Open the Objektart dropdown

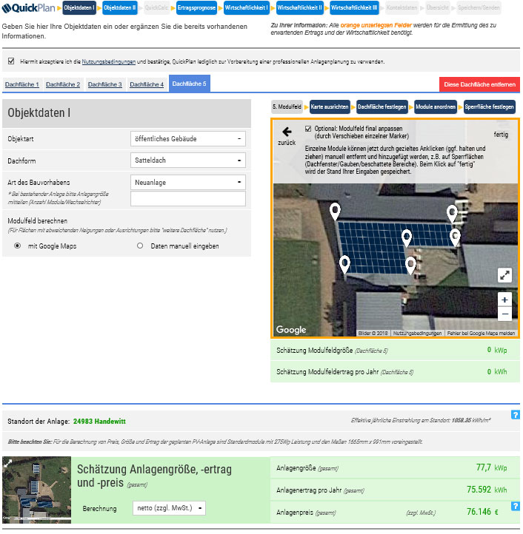pyautogui.click(x=187, y=138)
